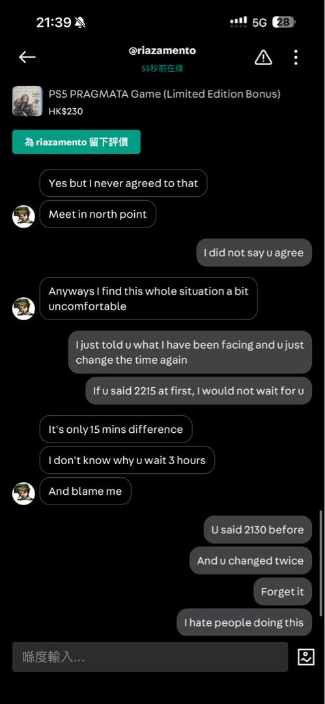Open the PS5 PRAGMATA Game listing title
This screenshot has width=325, height=704.
click(164, 94)
